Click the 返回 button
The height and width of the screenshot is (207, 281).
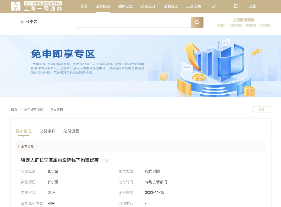261,109
